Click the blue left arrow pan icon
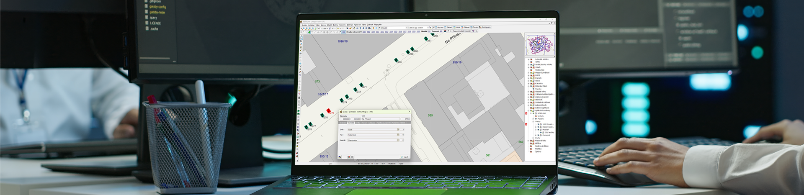 (357, 28)
